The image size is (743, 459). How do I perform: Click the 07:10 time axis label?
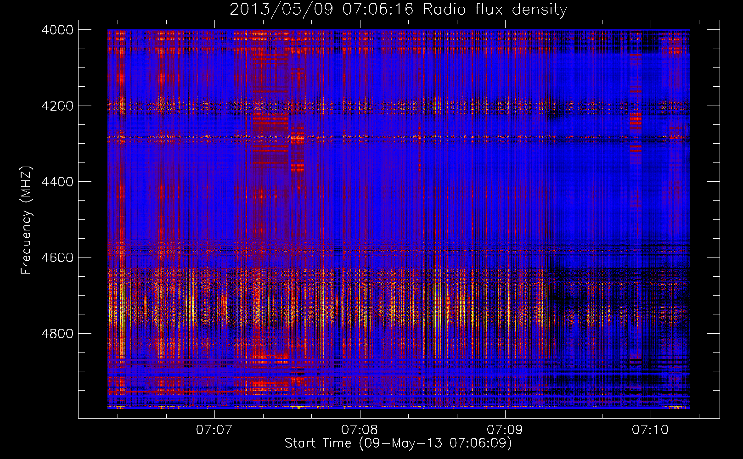650,430
